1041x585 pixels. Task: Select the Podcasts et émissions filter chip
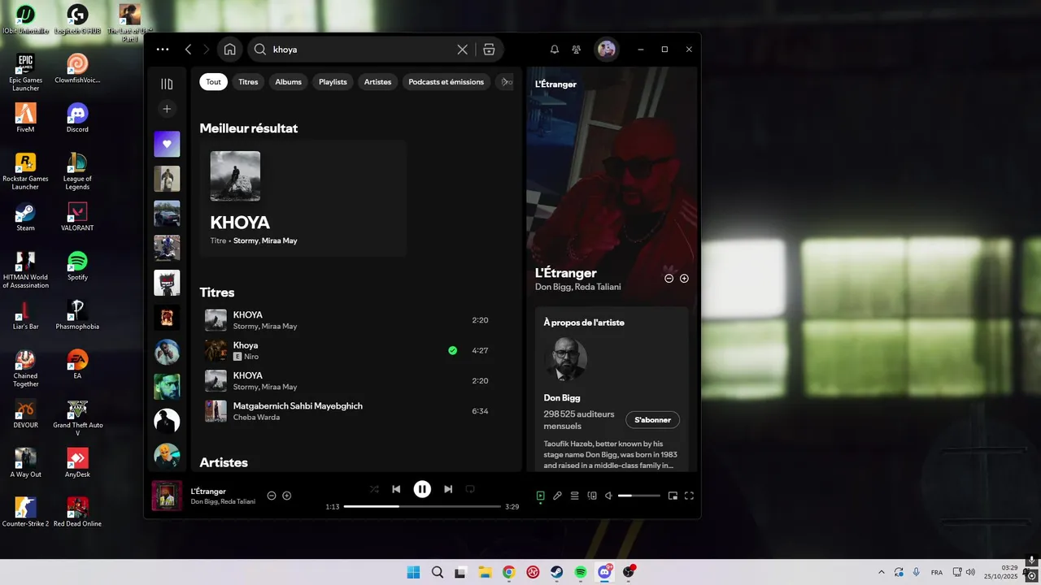point(446,82)
